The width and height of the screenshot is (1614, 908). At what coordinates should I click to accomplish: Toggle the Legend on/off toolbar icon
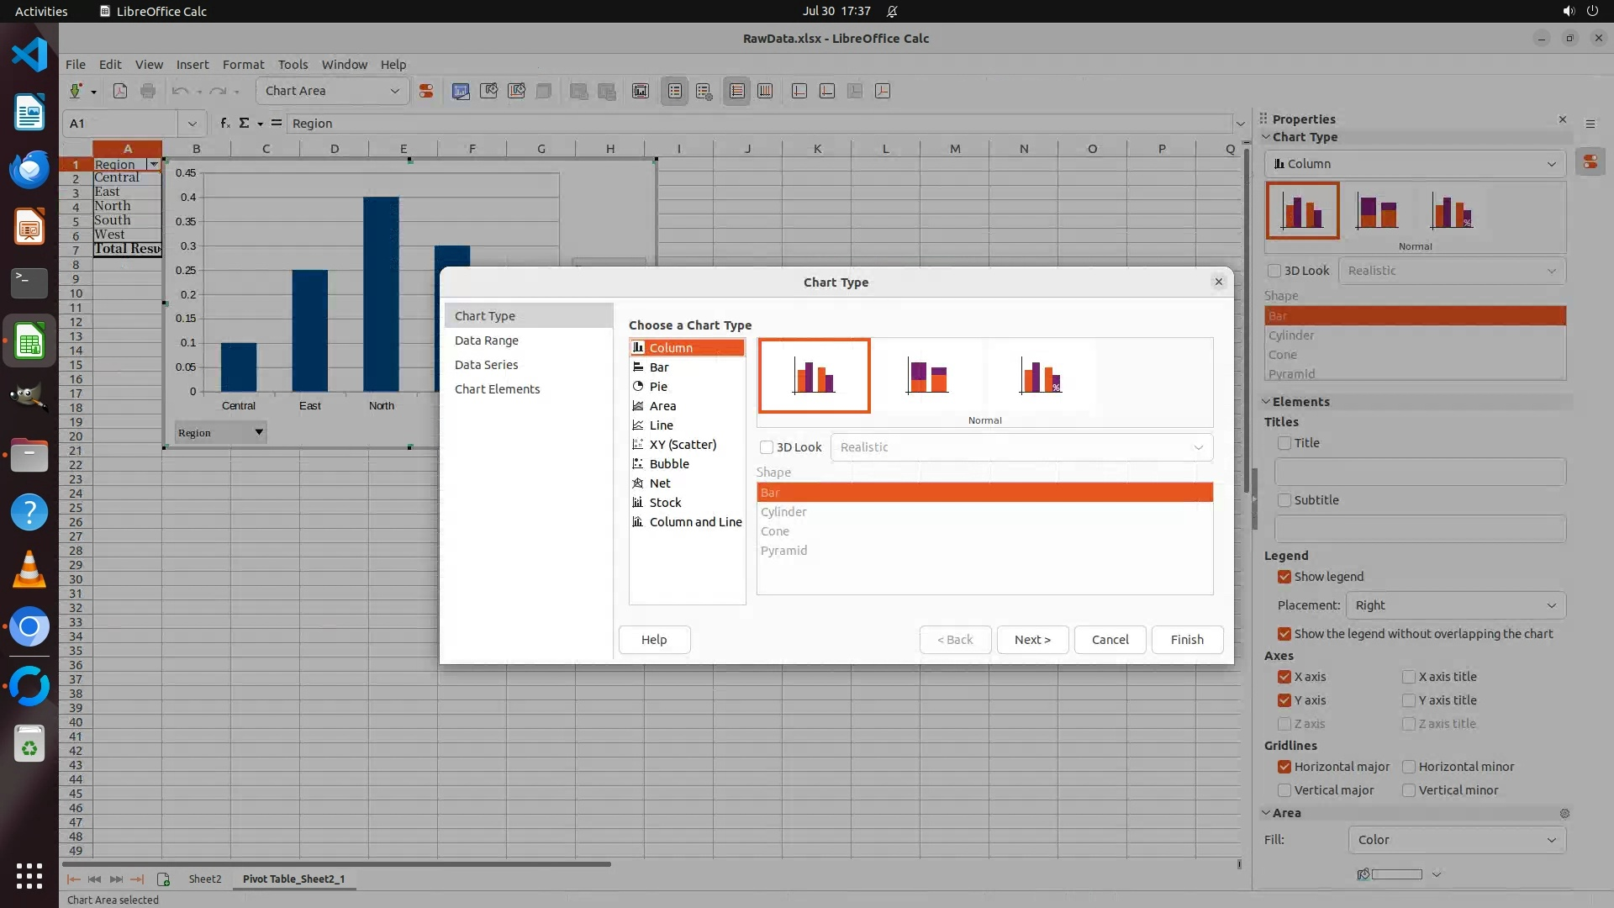(675, 91)
